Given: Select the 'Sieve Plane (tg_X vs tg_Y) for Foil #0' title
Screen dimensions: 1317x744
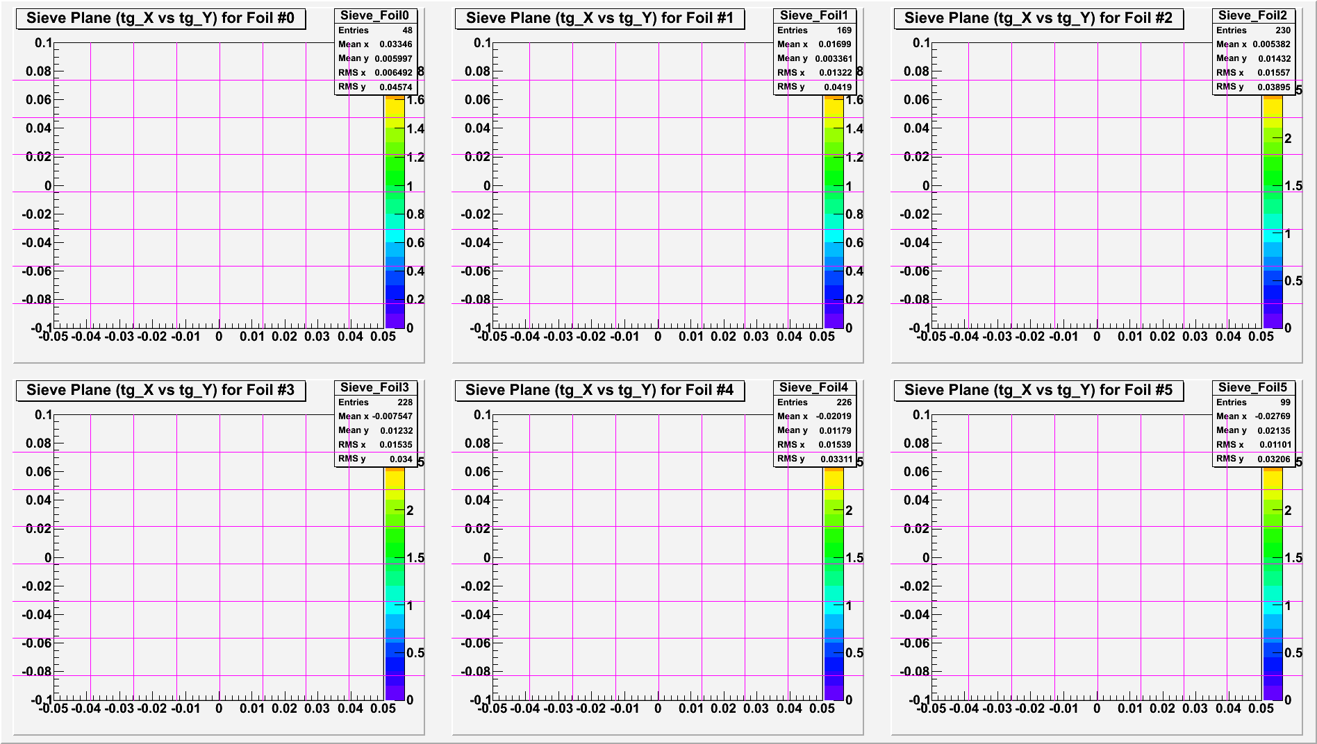Looking at the screenshot, I should pos(160,18).
